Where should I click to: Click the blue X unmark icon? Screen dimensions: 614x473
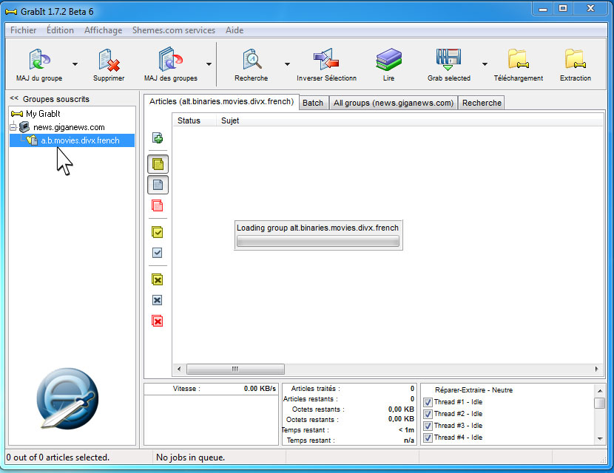click(x=157, y=300)
